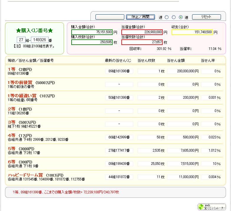231x211 pixels.
Task: Click the 2等 winning number 11組136265番
Action: coord(18,113)
